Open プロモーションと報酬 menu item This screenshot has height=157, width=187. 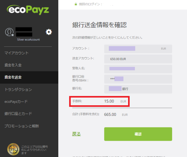(x=22, y=126)
